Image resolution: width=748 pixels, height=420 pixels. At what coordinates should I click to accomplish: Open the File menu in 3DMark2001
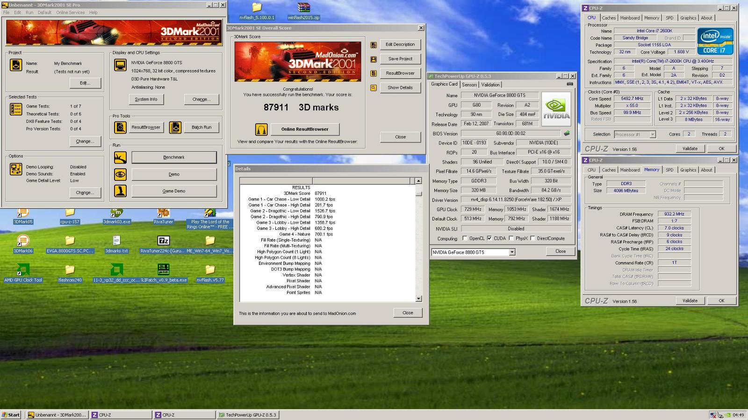click(6, 13)
